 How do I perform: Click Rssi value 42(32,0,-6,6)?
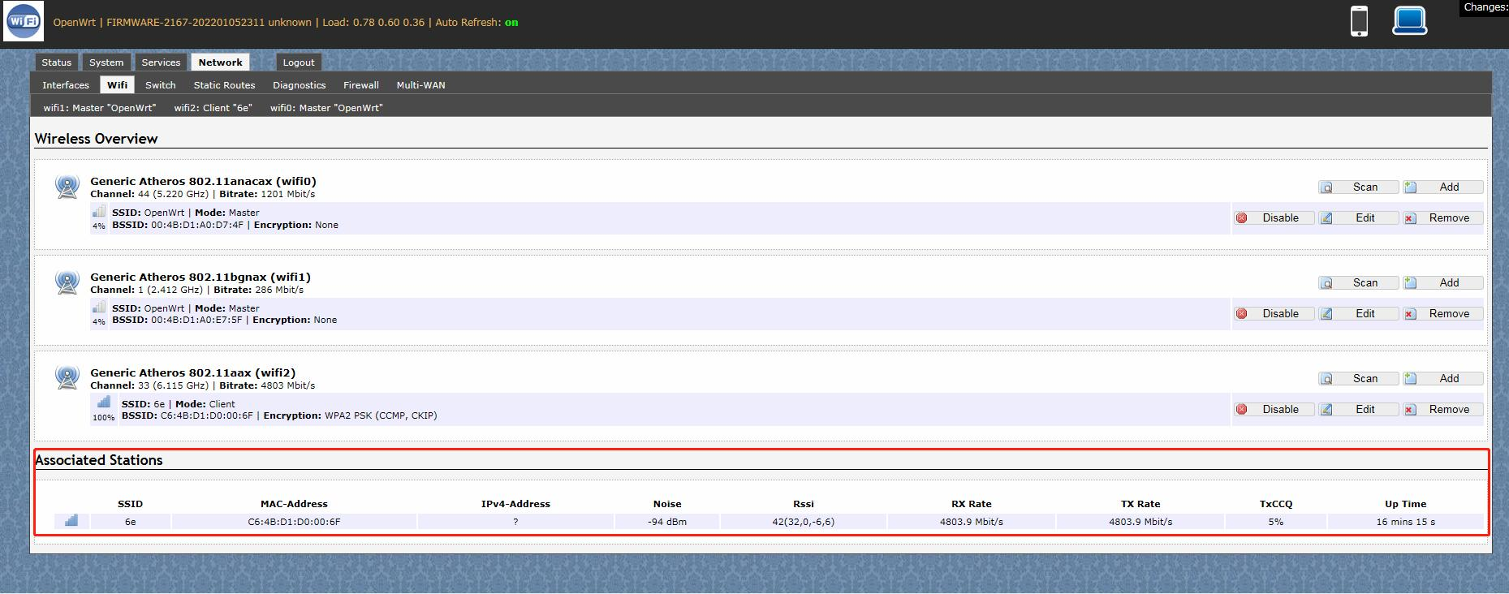[x=804, y=522]
